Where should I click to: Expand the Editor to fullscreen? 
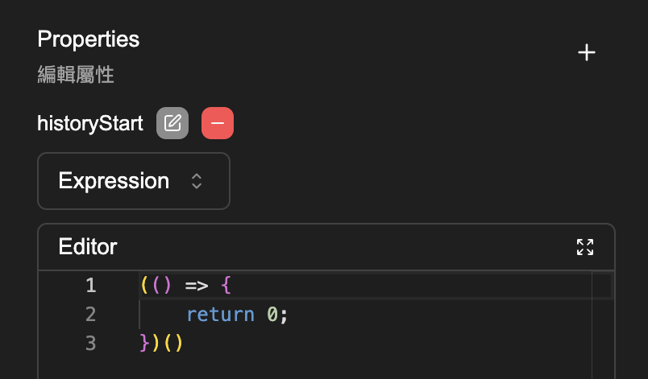tap(585, 247)
